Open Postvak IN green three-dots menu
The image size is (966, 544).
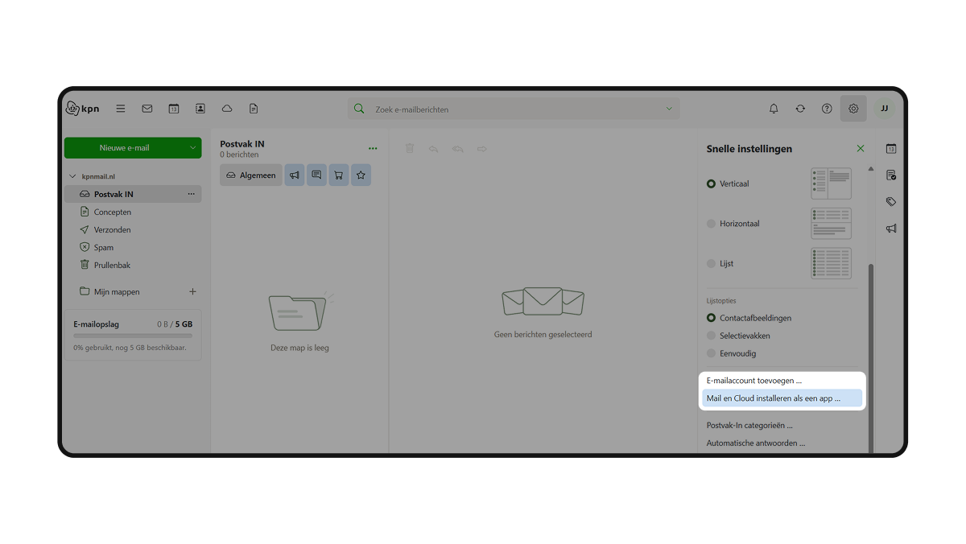(373, 149)
